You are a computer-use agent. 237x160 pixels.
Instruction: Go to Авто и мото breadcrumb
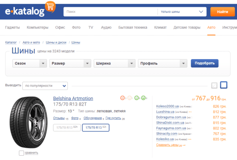[31, 42]
